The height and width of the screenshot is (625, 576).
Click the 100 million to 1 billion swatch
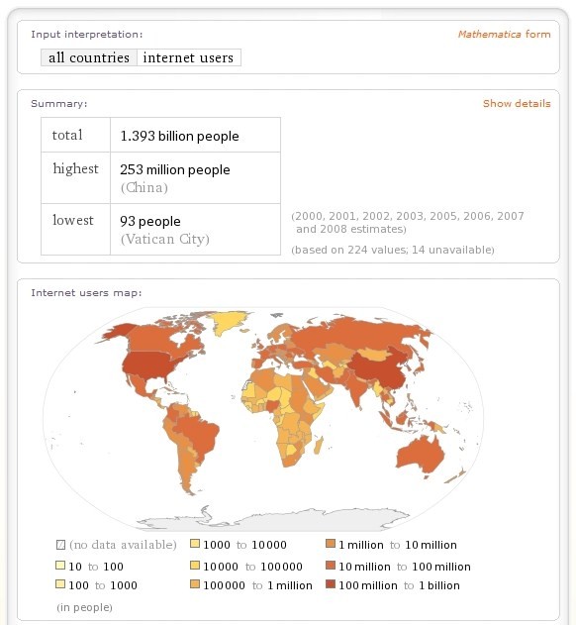tap(331, 584)
